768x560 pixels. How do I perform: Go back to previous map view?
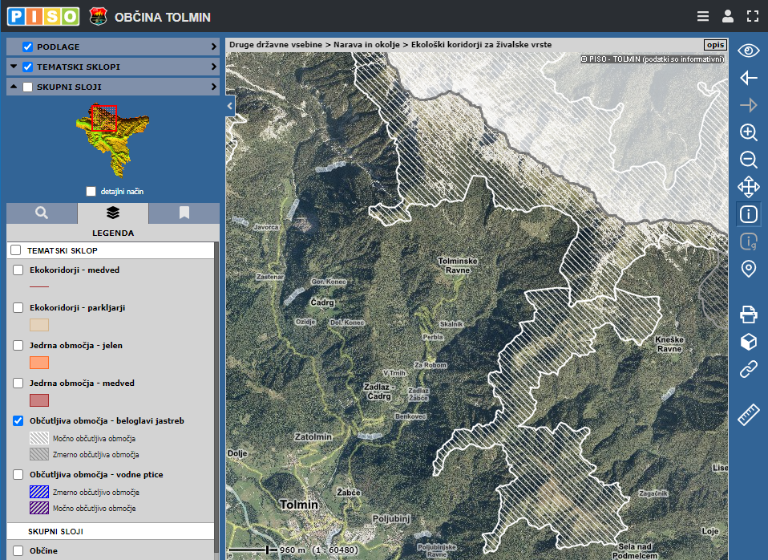pyautogui.click(x=748, y=78)
